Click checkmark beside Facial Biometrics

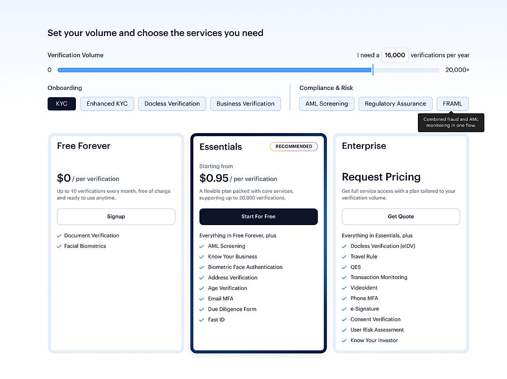click(x=59, y=246)
